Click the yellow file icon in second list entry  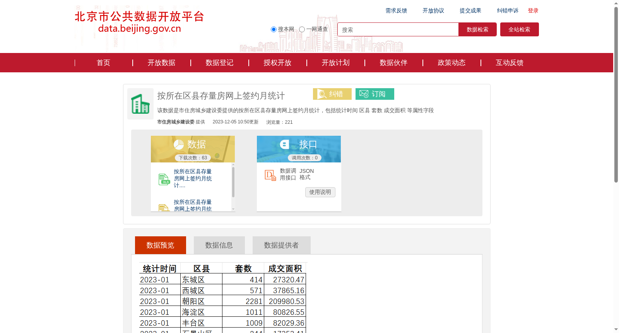pos(164,208)
